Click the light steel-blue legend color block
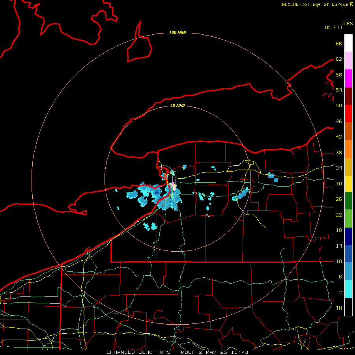Viewport: 355px width, 355px height. click(348, 271)
